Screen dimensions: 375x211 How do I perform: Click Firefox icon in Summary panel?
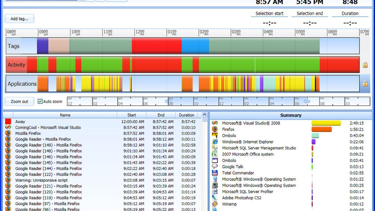215,129
